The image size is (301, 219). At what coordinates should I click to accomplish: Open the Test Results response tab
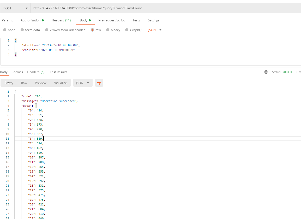(x=58, y=72)
